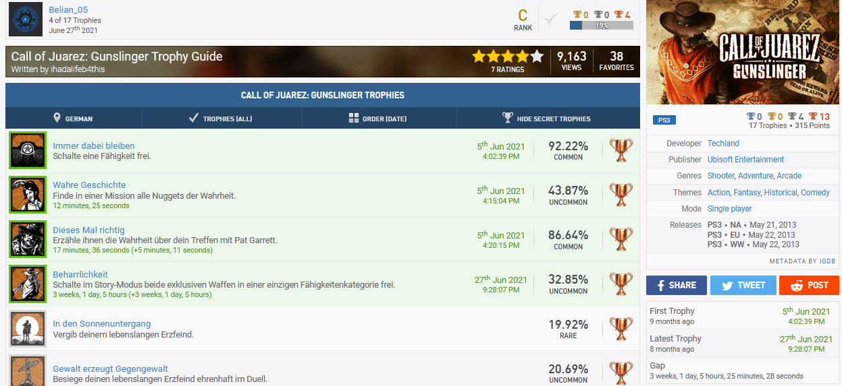This screenshot has height=386, width=842.
Task: Click bronze trophy icon for Beharrlichkeit
Action: [621, 284]
